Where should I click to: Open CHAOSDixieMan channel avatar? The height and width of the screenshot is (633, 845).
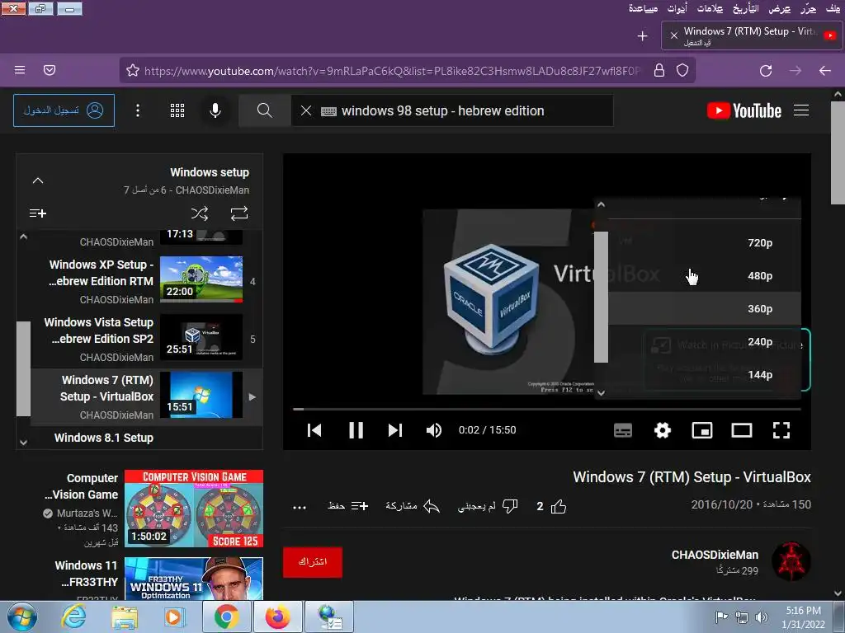pyautogui.click(x=791, y=560)
